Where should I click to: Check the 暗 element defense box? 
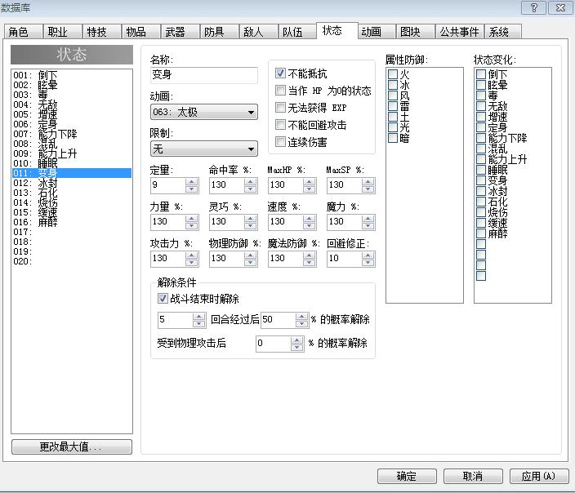tap(393, 138)
